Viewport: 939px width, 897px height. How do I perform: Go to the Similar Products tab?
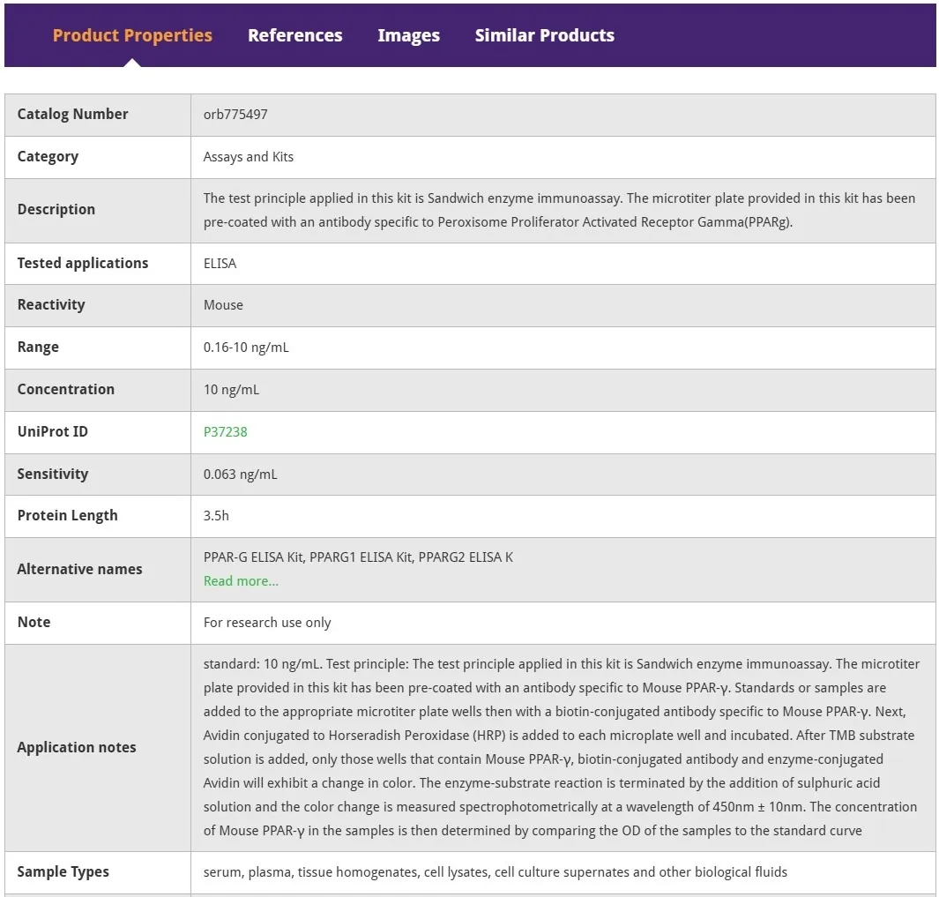click(544, 35)
